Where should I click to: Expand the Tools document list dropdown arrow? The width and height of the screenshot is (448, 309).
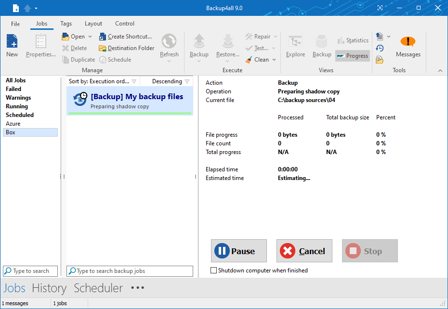tap(389, 36)
